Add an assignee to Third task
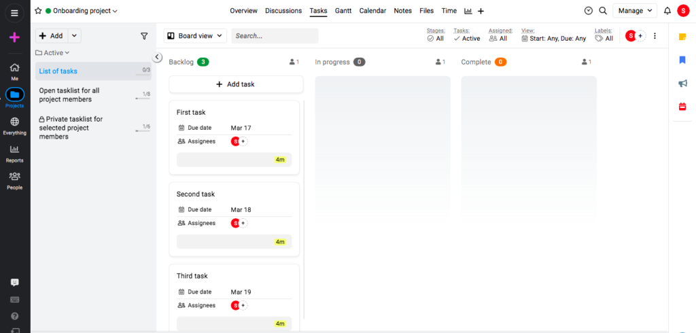Viewport: 696px width, 333px height. pos(243,305)
